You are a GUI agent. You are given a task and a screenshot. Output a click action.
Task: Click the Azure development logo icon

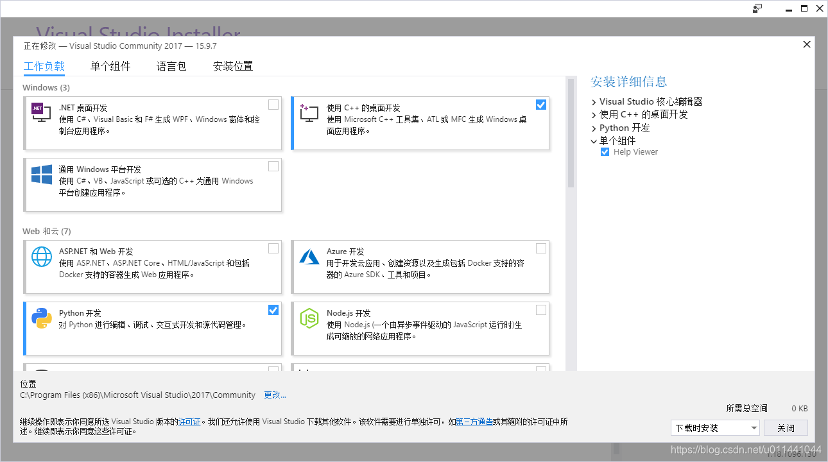[309, 256]
